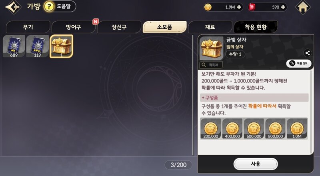Go to home via house icon
Image resolution: width=320 pixels, height=176 pixels.
(x=303, y=7)
